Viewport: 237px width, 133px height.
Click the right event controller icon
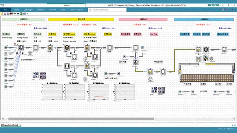(x=154, y=90)
